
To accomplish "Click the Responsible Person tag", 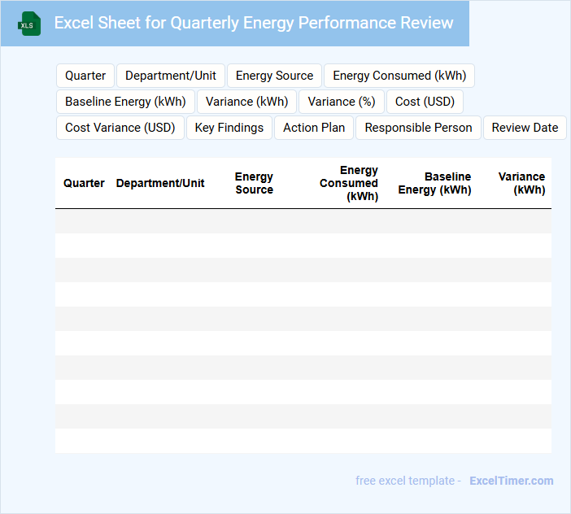I will point(418,128).
